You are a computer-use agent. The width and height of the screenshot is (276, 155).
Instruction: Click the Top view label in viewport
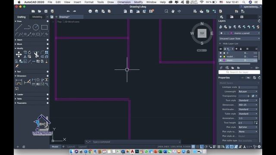(x=60, y=22)
